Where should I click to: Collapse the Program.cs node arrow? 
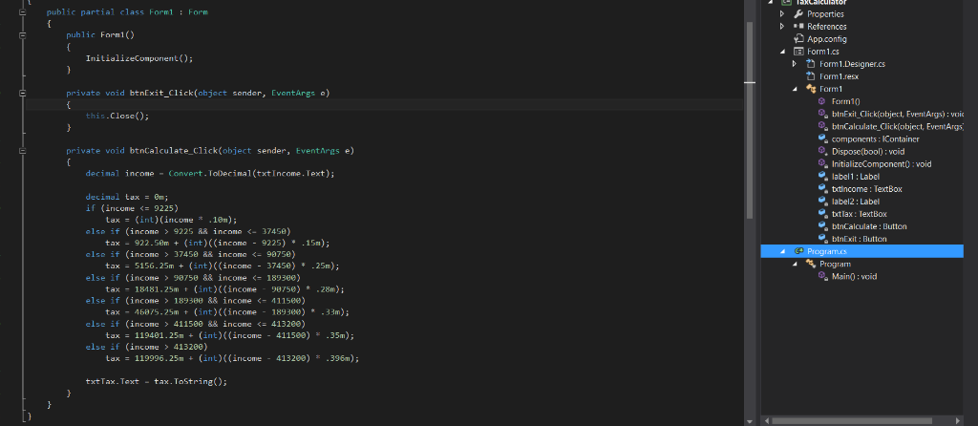click(x=782, y=251)
